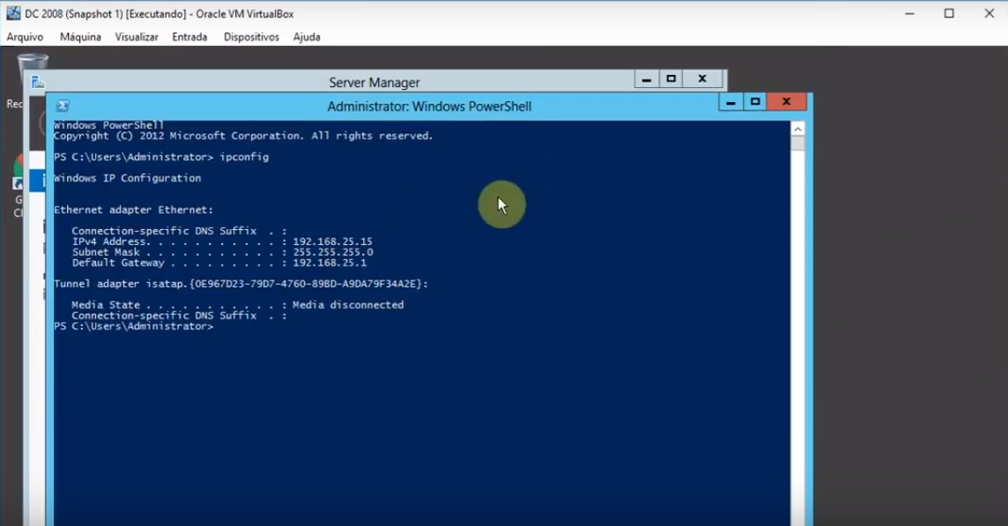Click the ipconfig command line

161,157
